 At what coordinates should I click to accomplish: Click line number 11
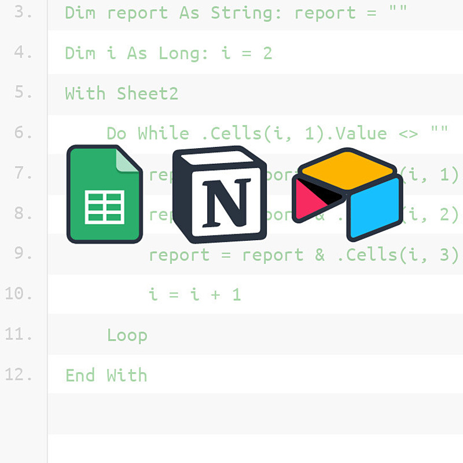(19, 334)
